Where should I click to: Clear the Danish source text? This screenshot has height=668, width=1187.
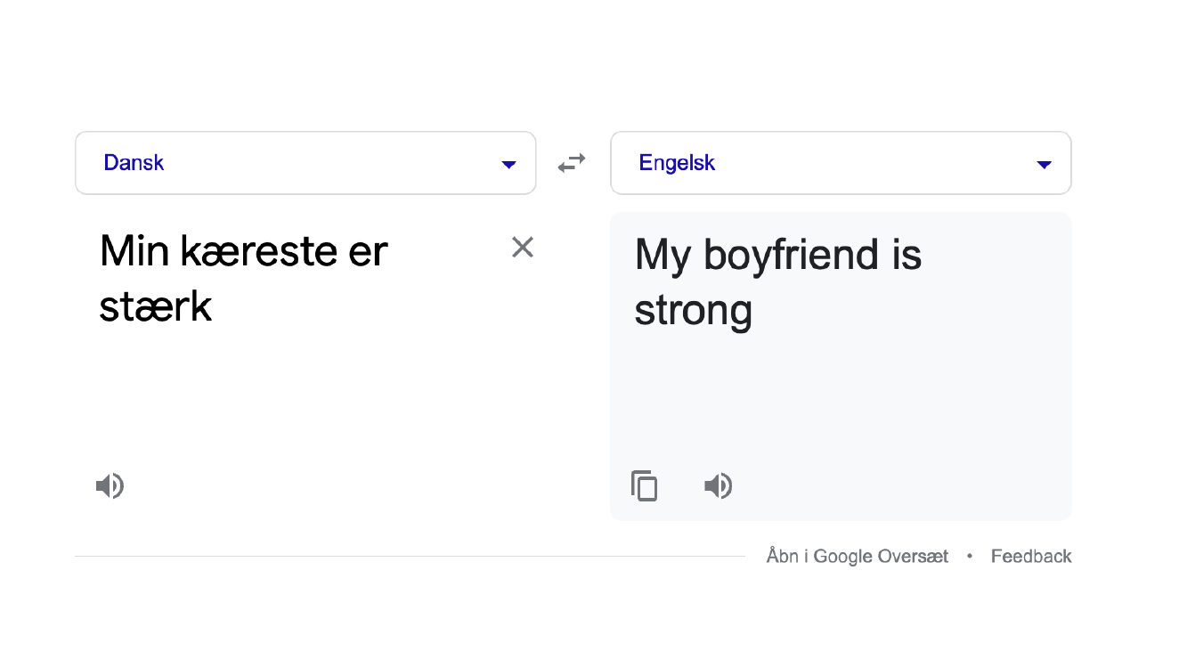click(x=523, y=247)
